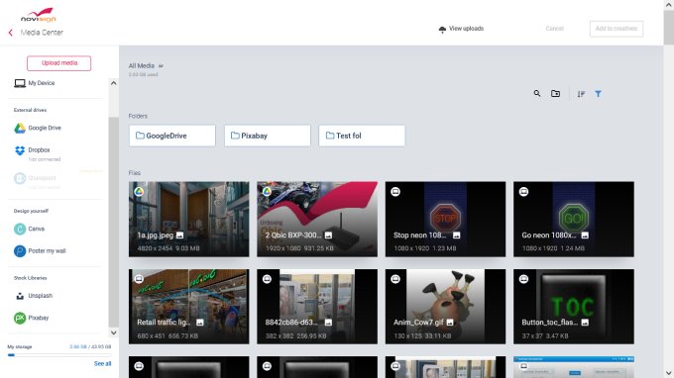The image size is (674, 378).
Task: Click the Dropbox icon
Action: click(20, 150)
